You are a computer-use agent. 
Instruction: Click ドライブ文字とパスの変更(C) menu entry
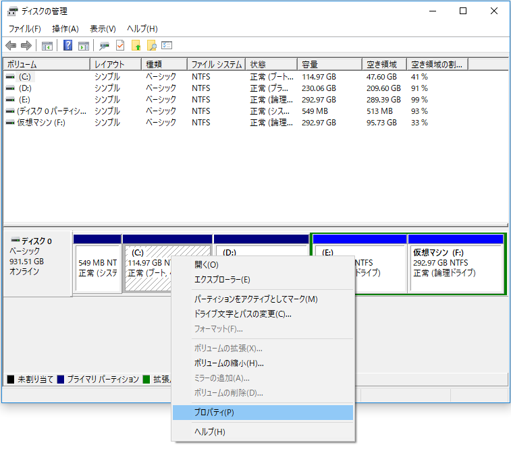(242, 313)
